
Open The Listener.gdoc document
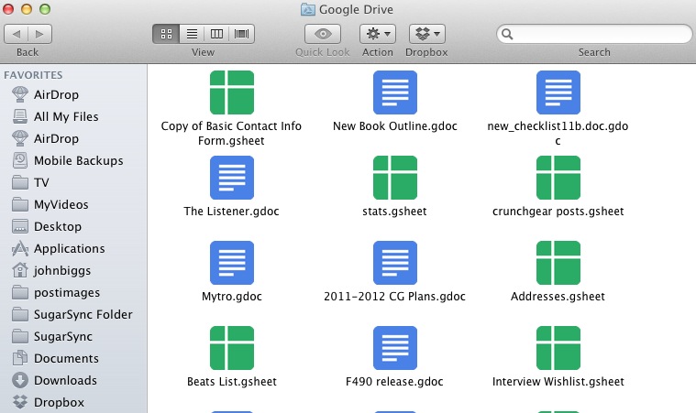[x=231, y=178]
